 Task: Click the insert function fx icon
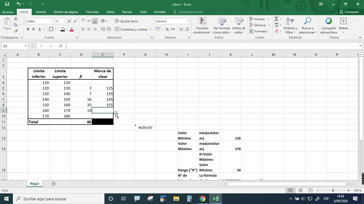[61, 46]
